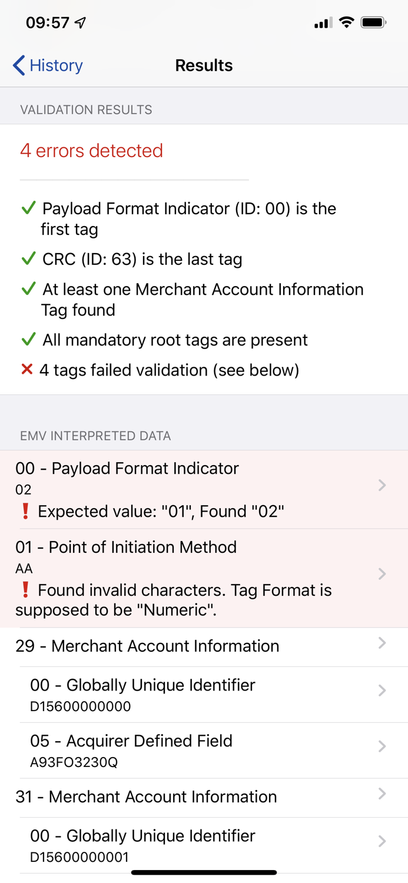Image resolution: width=408 pixels, height=883 pixels.
Task: Tap the location arrow icon in status bar
Action: 78,22
